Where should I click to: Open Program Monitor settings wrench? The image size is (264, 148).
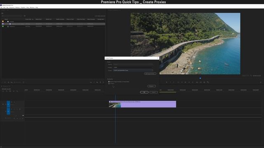point(251,76)
